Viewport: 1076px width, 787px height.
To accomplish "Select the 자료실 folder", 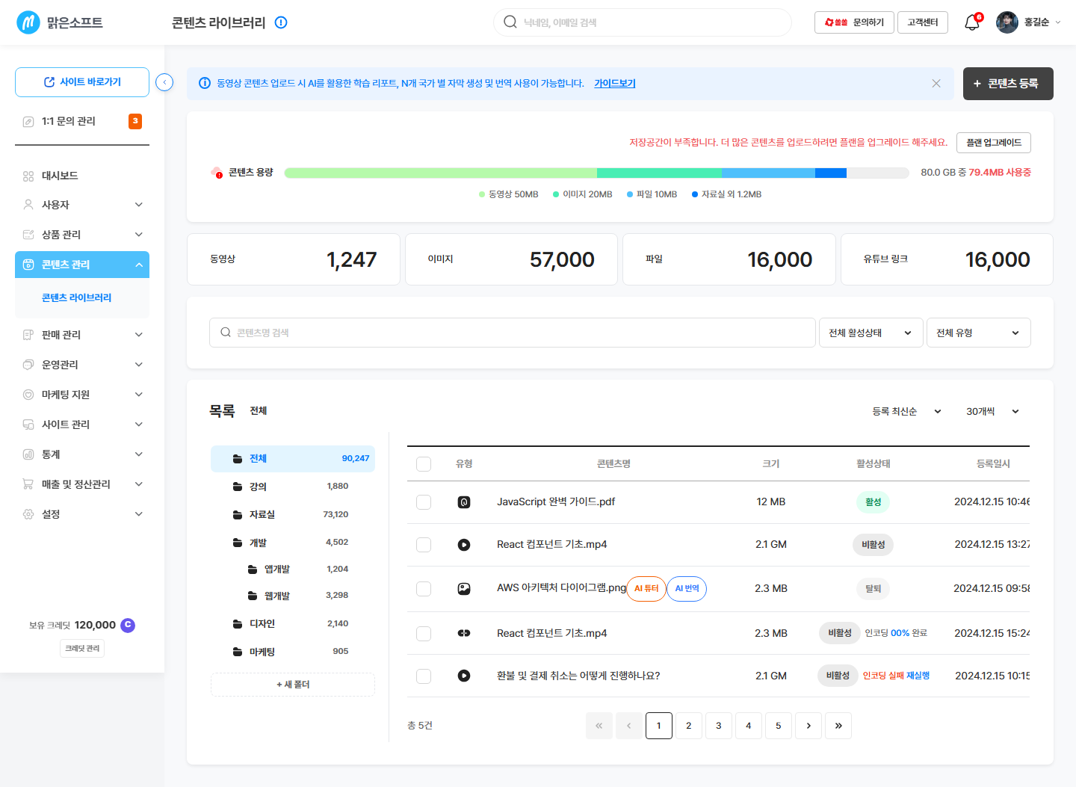I will click(293, 514).
